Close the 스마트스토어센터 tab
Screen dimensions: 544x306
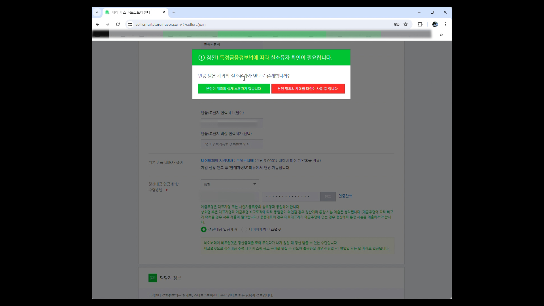pos(164,12)
